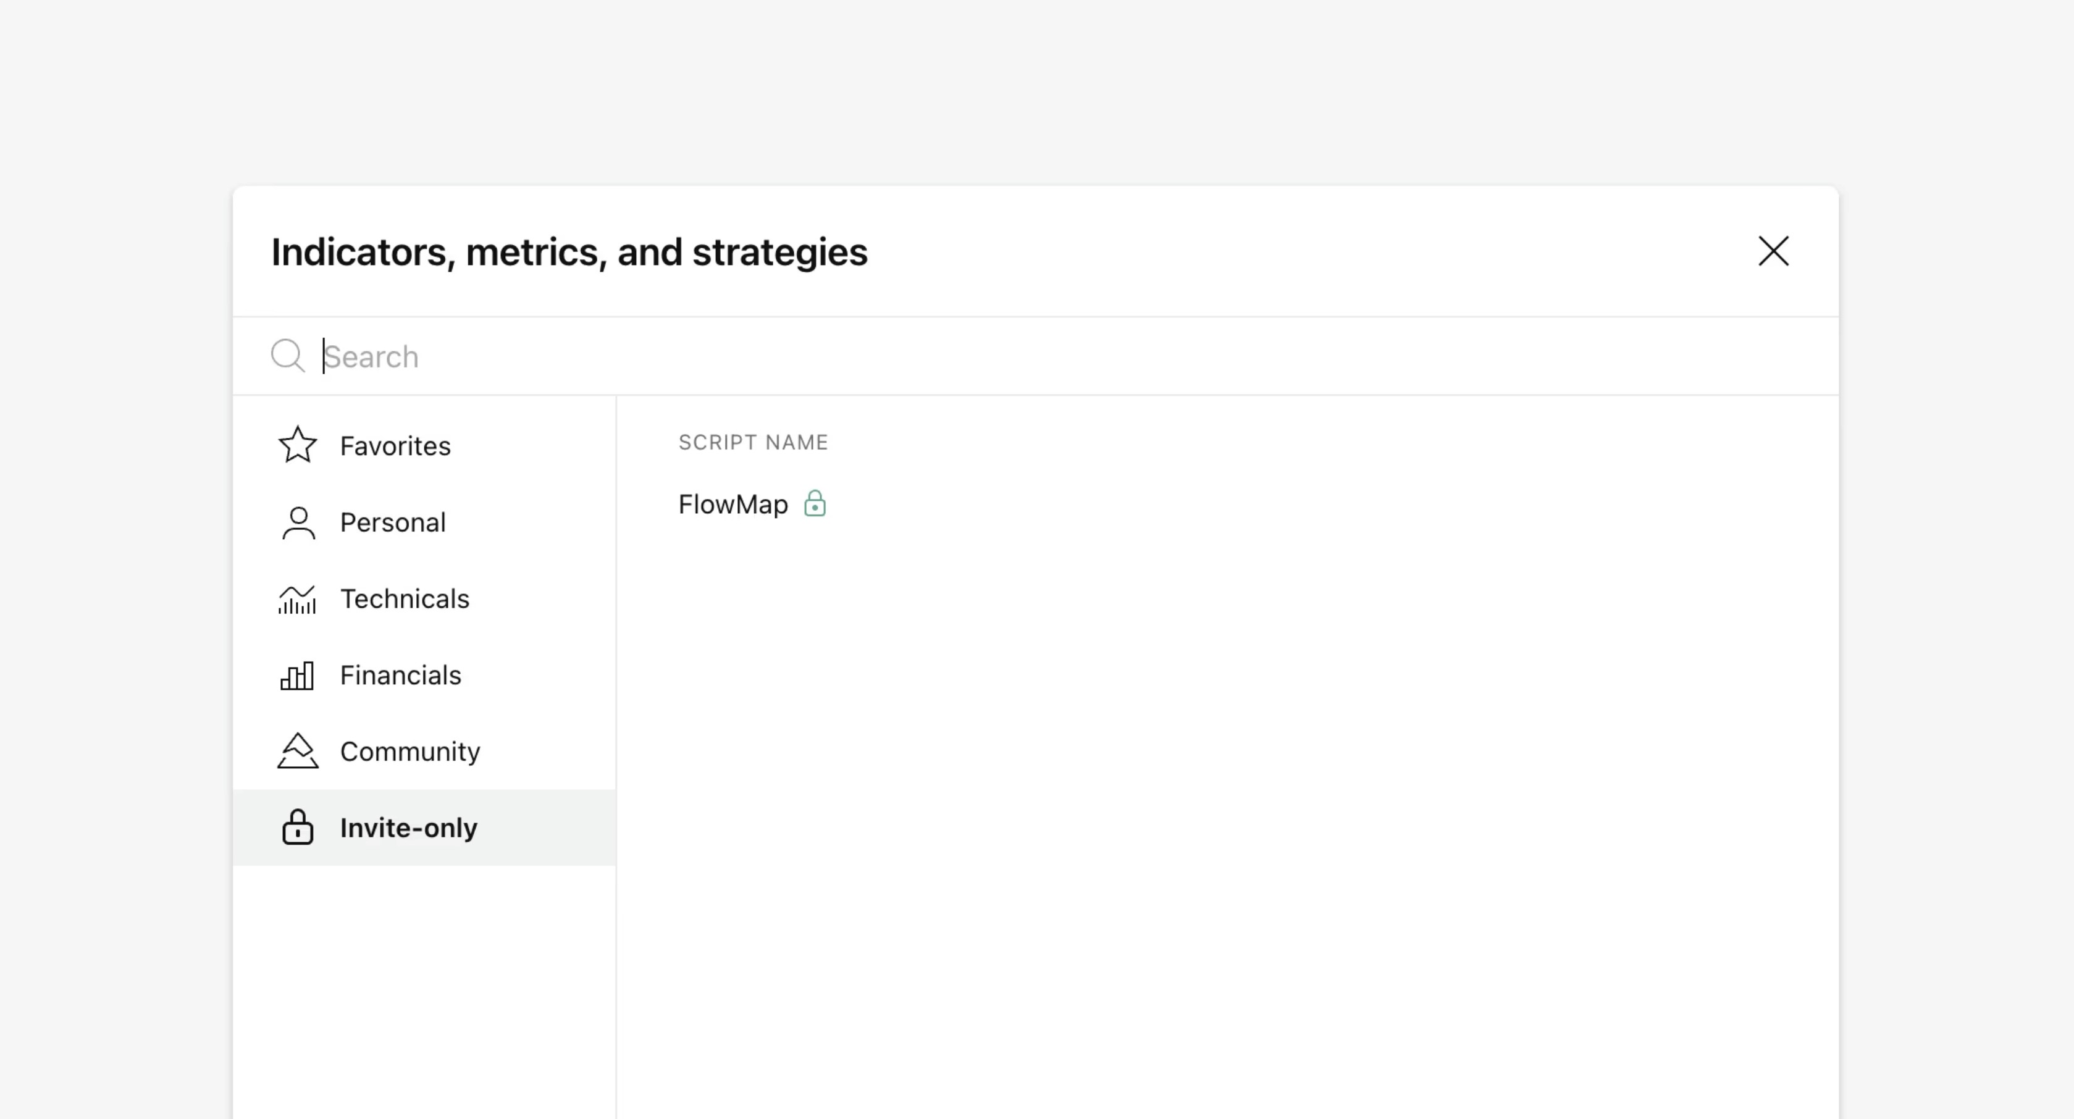Click the star icon beside Favorites
The width and height of the screenshot is (2074, 1119).
(297, 445)
